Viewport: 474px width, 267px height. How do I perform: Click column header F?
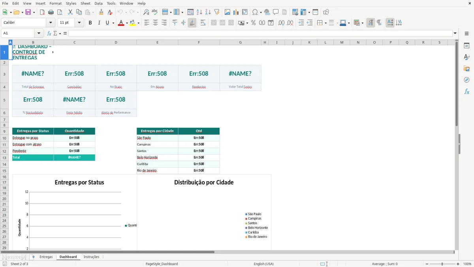(199, 42)
